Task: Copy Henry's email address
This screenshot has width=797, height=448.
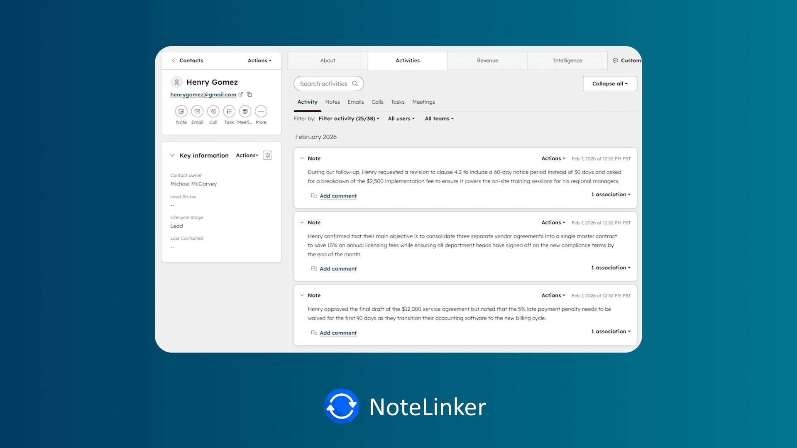Action: pos(249,95)
